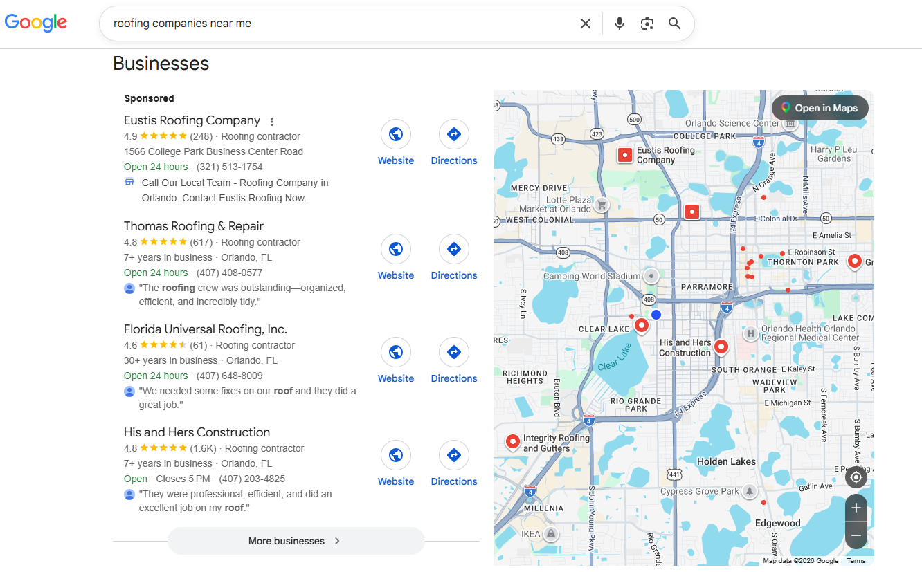Click the Google logo
Viewport: 922px width, 572px height.
click(x=36, y=23)
